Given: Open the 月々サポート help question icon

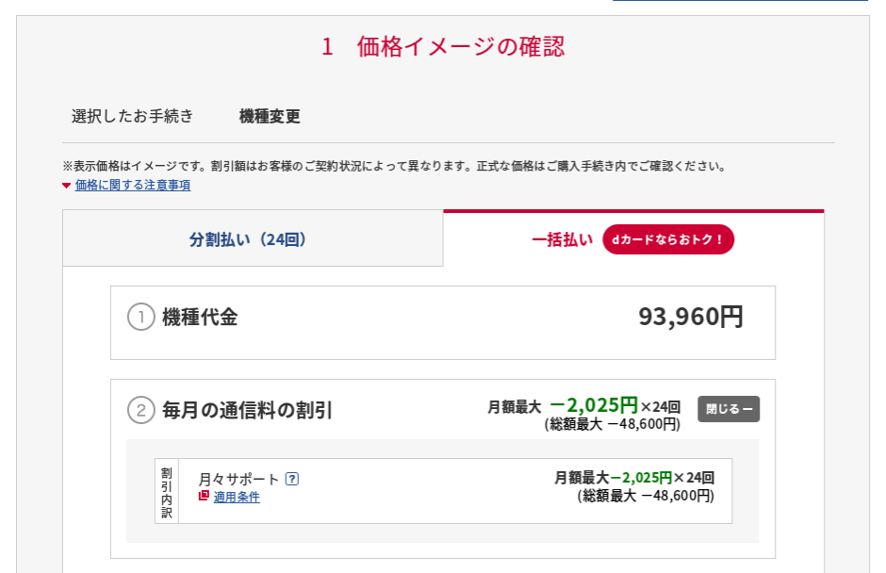Looking at the screenshot, I should coord(291,479).
